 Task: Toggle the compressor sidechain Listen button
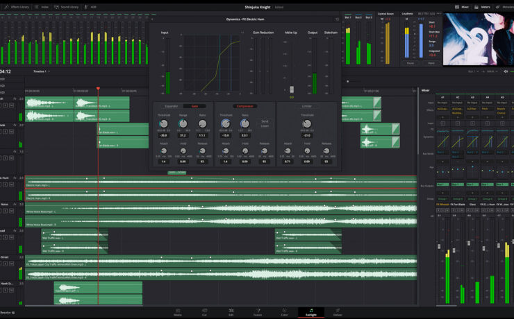tap(265, 126)
